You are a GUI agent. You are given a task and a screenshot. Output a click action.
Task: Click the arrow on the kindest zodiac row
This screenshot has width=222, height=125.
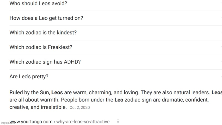coord(221,32)
